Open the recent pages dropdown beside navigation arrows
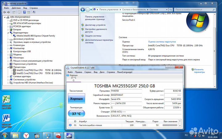 91,10
